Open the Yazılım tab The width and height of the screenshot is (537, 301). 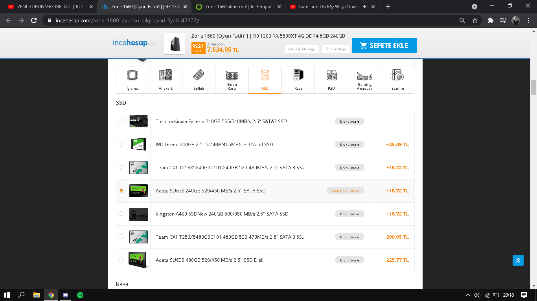pyautogui.click(x=397, y=80)
